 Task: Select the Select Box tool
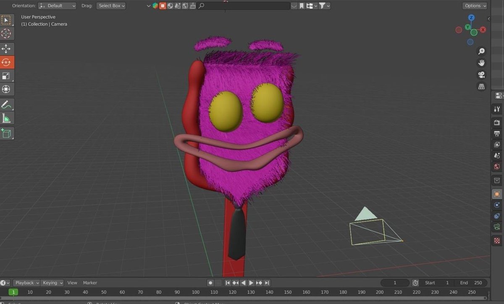pyautogui.click(x=6, y=20)
